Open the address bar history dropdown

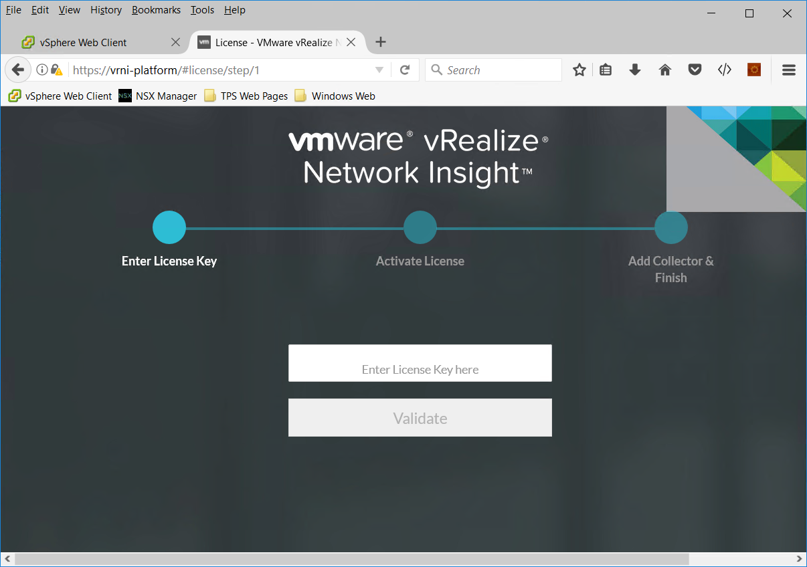(379, 70)
